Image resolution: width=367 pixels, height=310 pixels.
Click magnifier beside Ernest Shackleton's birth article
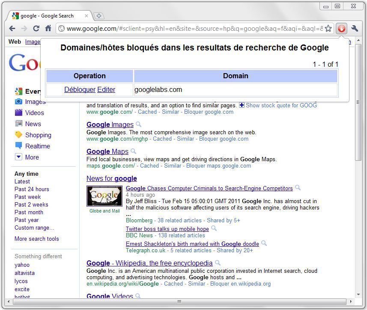click(264, 243)
